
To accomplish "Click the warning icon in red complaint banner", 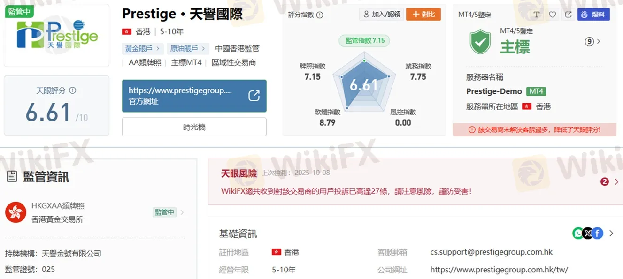I will [472, 130].
